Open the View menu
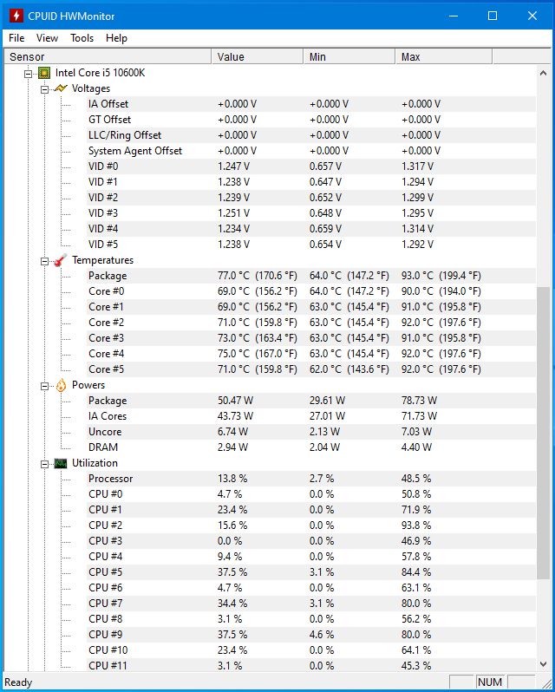This screenshot has width=555, height=692. tap(47, 38)
